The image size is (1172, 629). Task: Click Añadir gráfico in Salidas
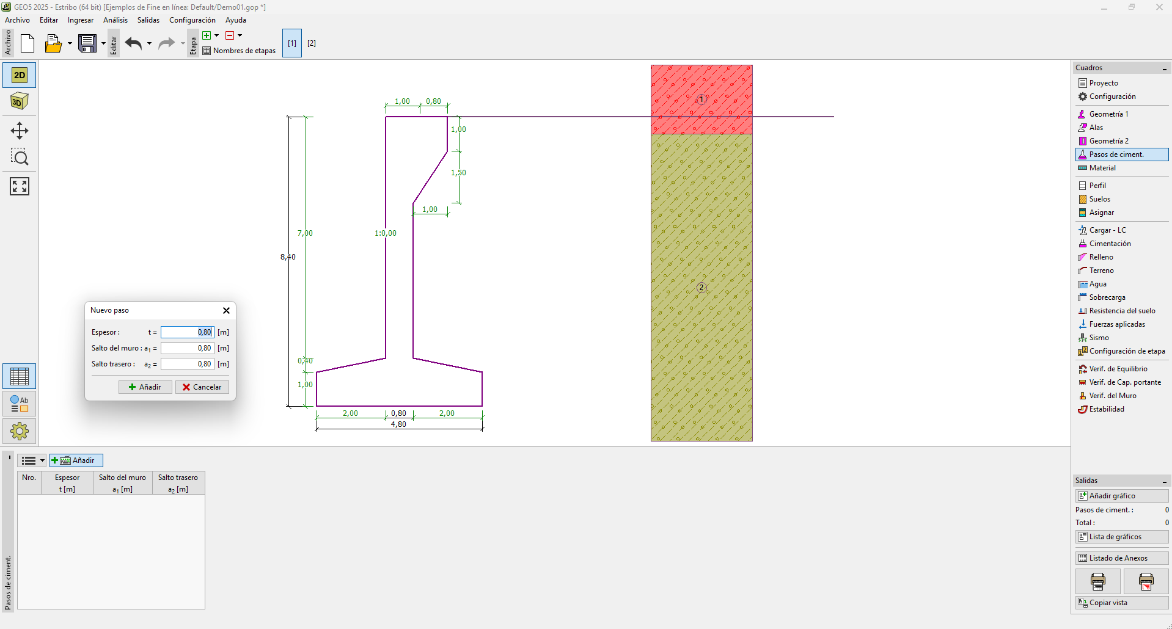point(1122,496)
